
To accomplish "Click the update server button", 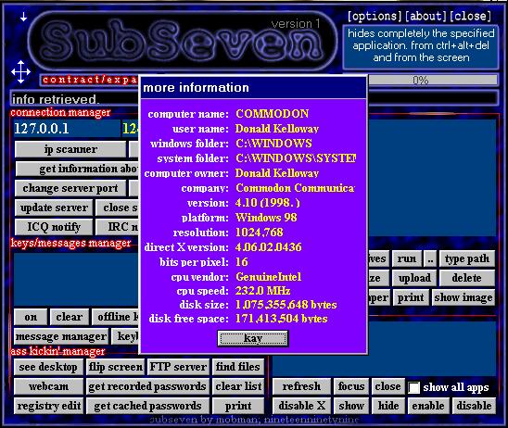I will coord(54,208).
